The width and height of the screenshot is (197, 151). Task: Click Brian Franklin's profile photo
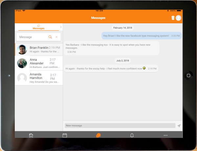[22, 50]
